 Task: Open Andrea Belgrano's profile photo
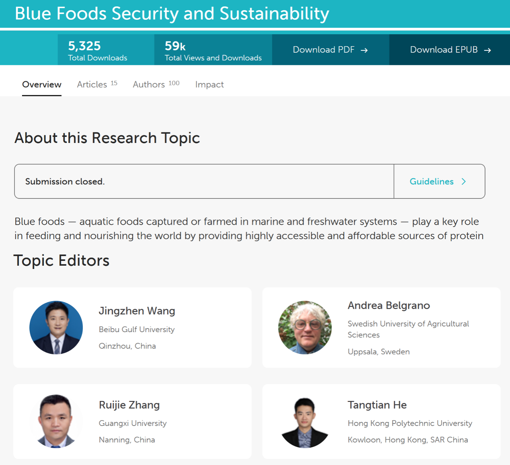[x=305, y=327]
